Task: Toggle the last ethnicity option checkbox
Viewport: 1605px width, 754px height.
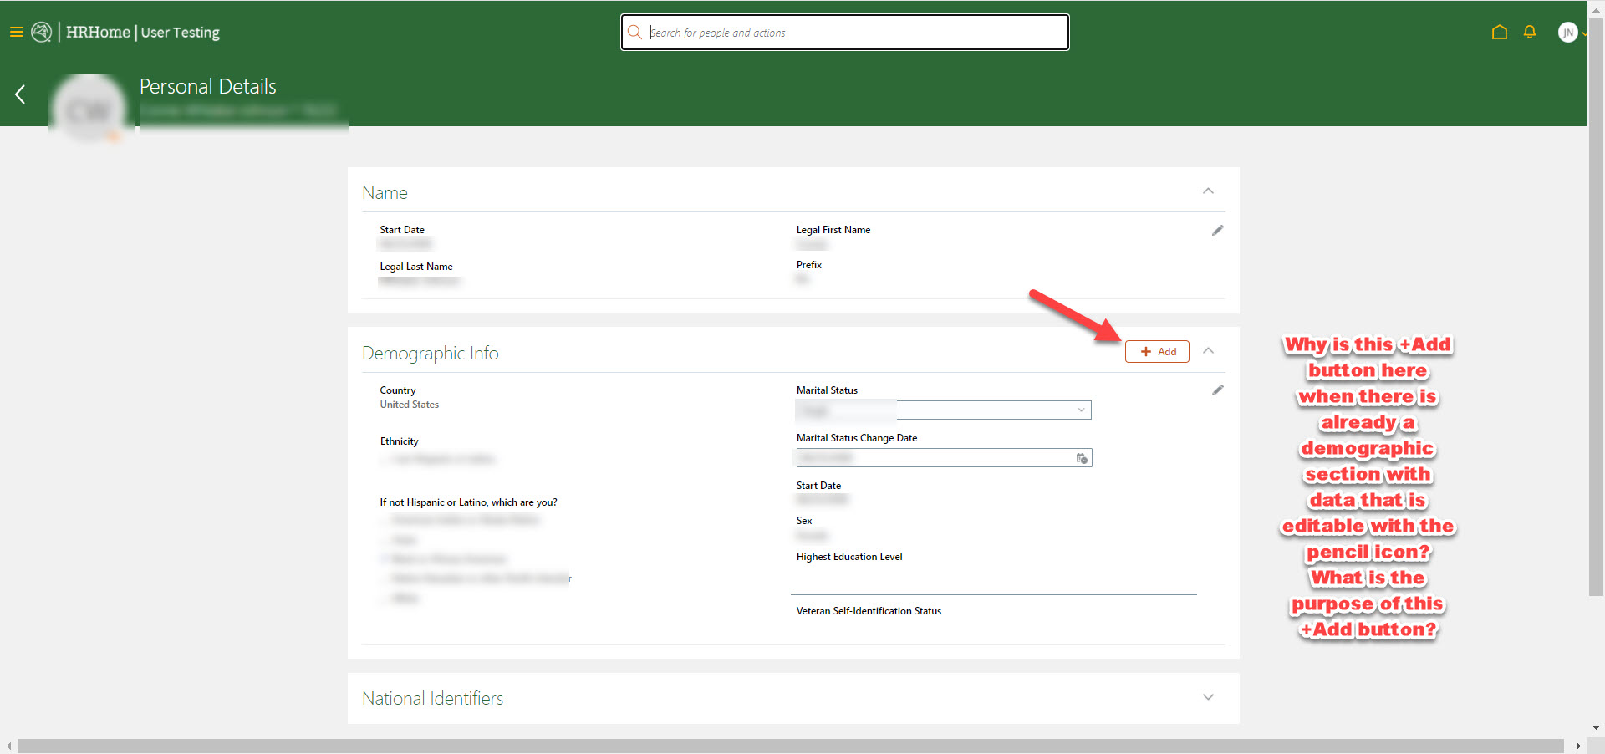Action: coord(384,599)
